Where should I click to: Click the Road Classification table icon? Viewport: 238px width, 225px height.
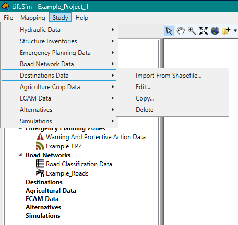tap(40, 164)
